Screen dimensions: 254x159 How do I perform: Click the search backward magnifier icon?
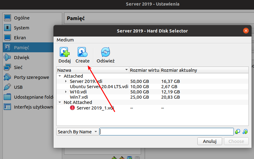(x=238, y=132)
